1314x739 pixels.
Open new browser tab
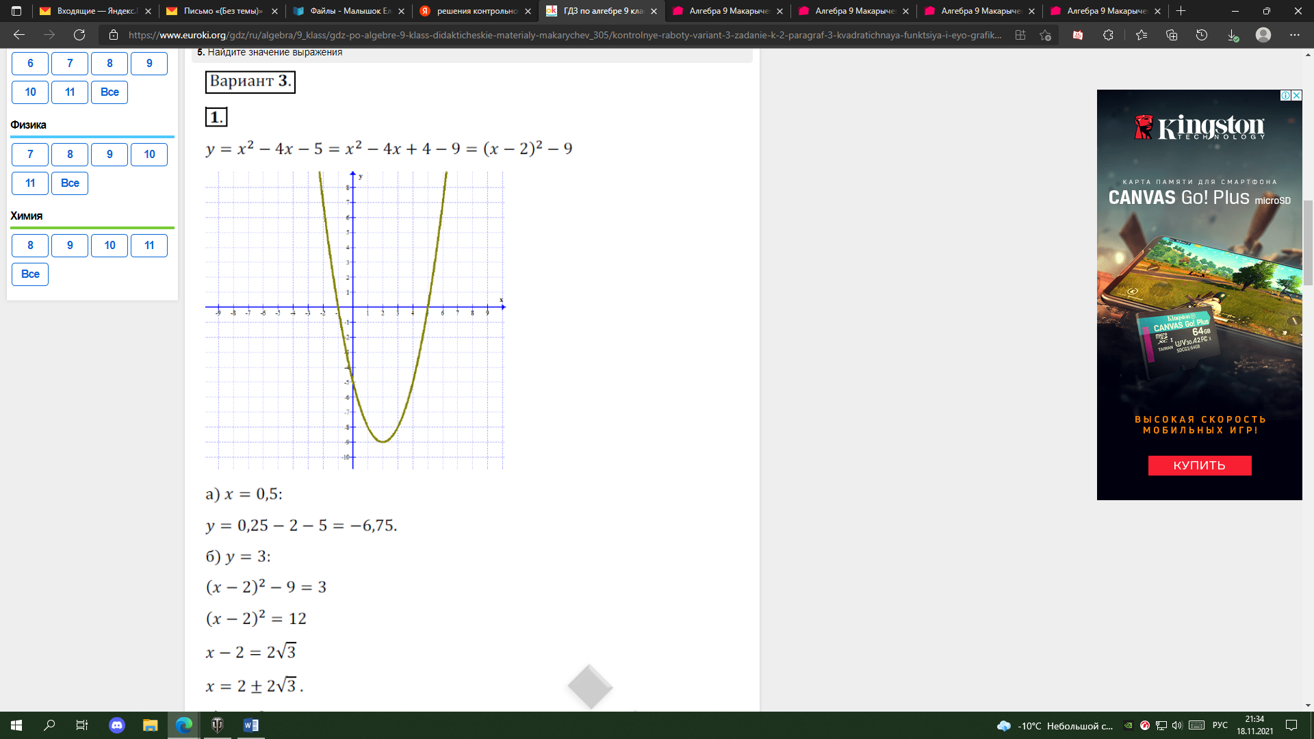click(x=1181, y=11)
